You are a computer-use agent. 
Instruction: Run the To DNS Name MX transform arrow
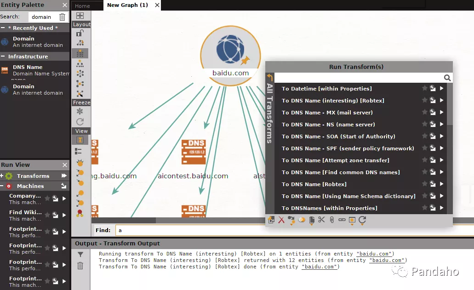[x=441, y=113]
